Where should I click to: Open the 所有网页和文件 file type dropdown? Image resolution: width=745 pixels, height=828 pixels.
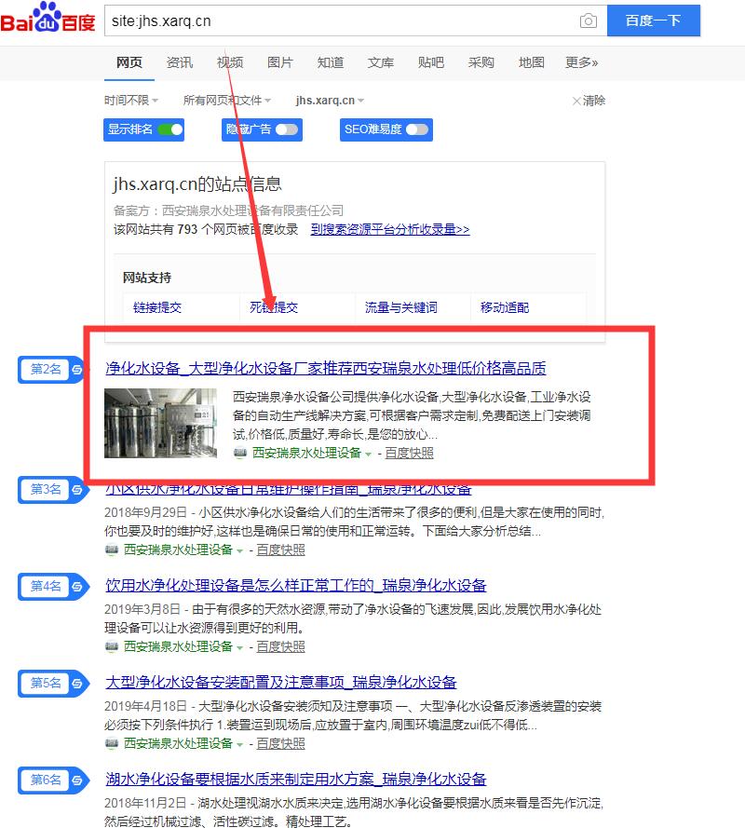[x=227, y=101]
